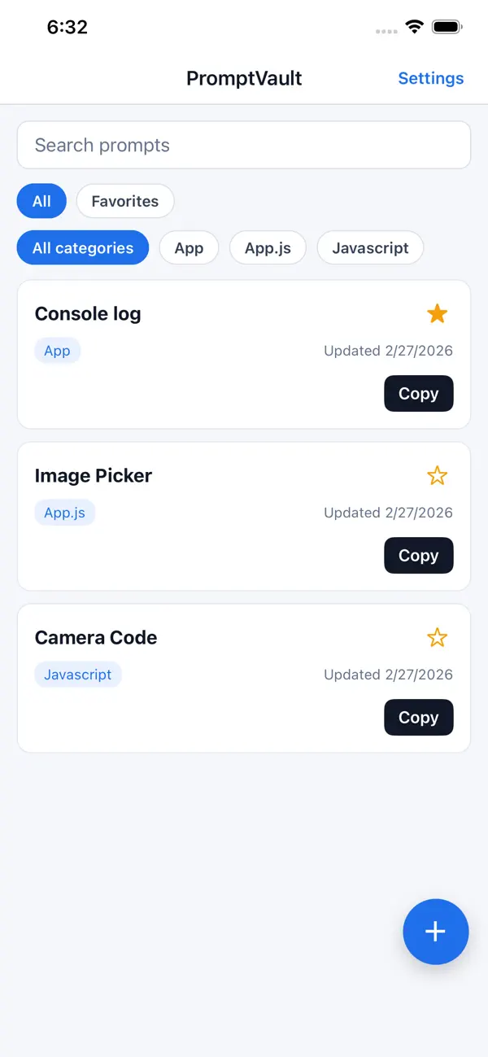This screenshot has height=1057, width=488.
Task: Tap the plus button to create a new prompt
Action: click(x=436, y=932)
